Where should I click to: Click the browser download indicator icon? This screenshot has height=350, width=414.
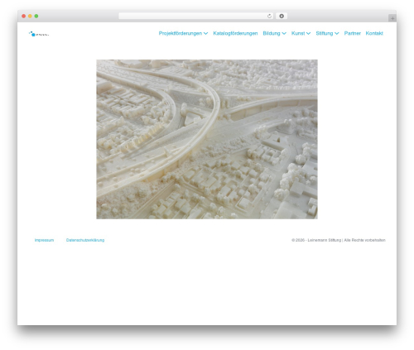(x=282, y=16)
